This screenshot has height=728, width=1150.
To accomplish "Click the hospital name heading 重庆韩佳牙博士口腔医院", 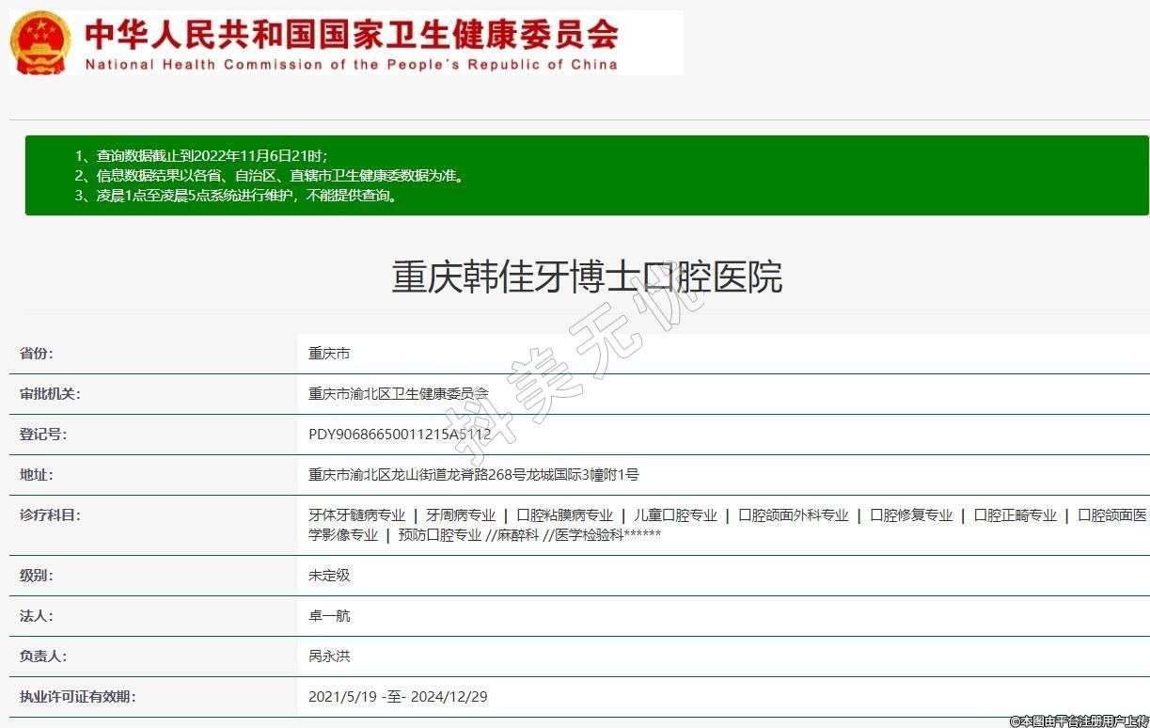I will [586, 277].
